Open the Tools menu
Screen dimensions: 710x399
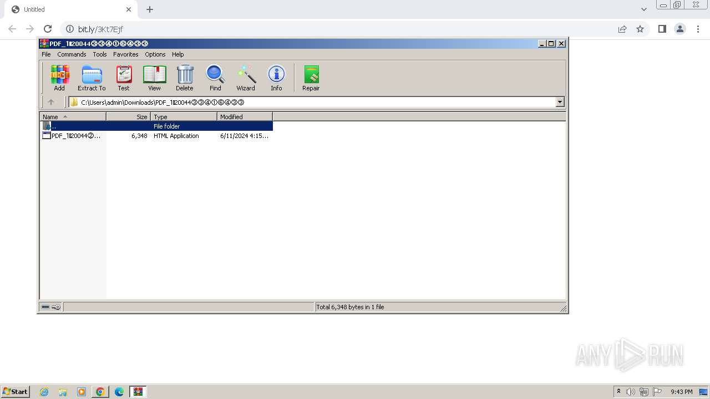point(100,54)
